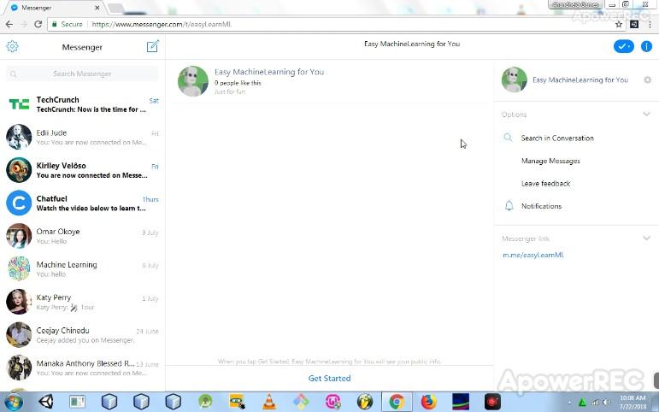Click the Notifications bell icon
This screenshot has height=412, width=659.
[509, 206]
